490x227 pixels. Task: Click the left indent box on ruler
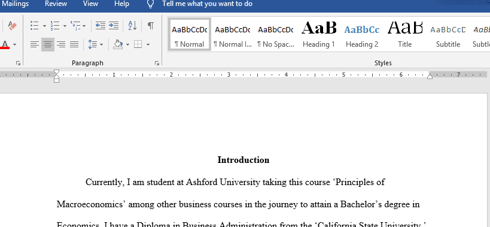(56, 80)
